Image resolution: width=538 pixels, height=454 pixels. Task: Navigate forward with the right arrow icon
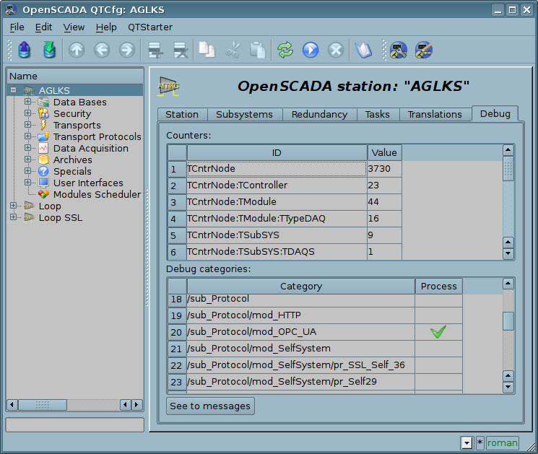click(127, 50)
